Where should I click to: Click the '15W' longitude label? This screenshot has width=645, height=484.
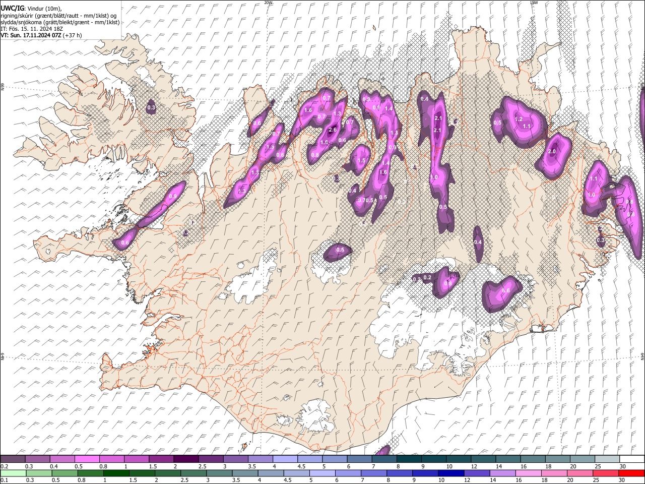coord(534,3)
